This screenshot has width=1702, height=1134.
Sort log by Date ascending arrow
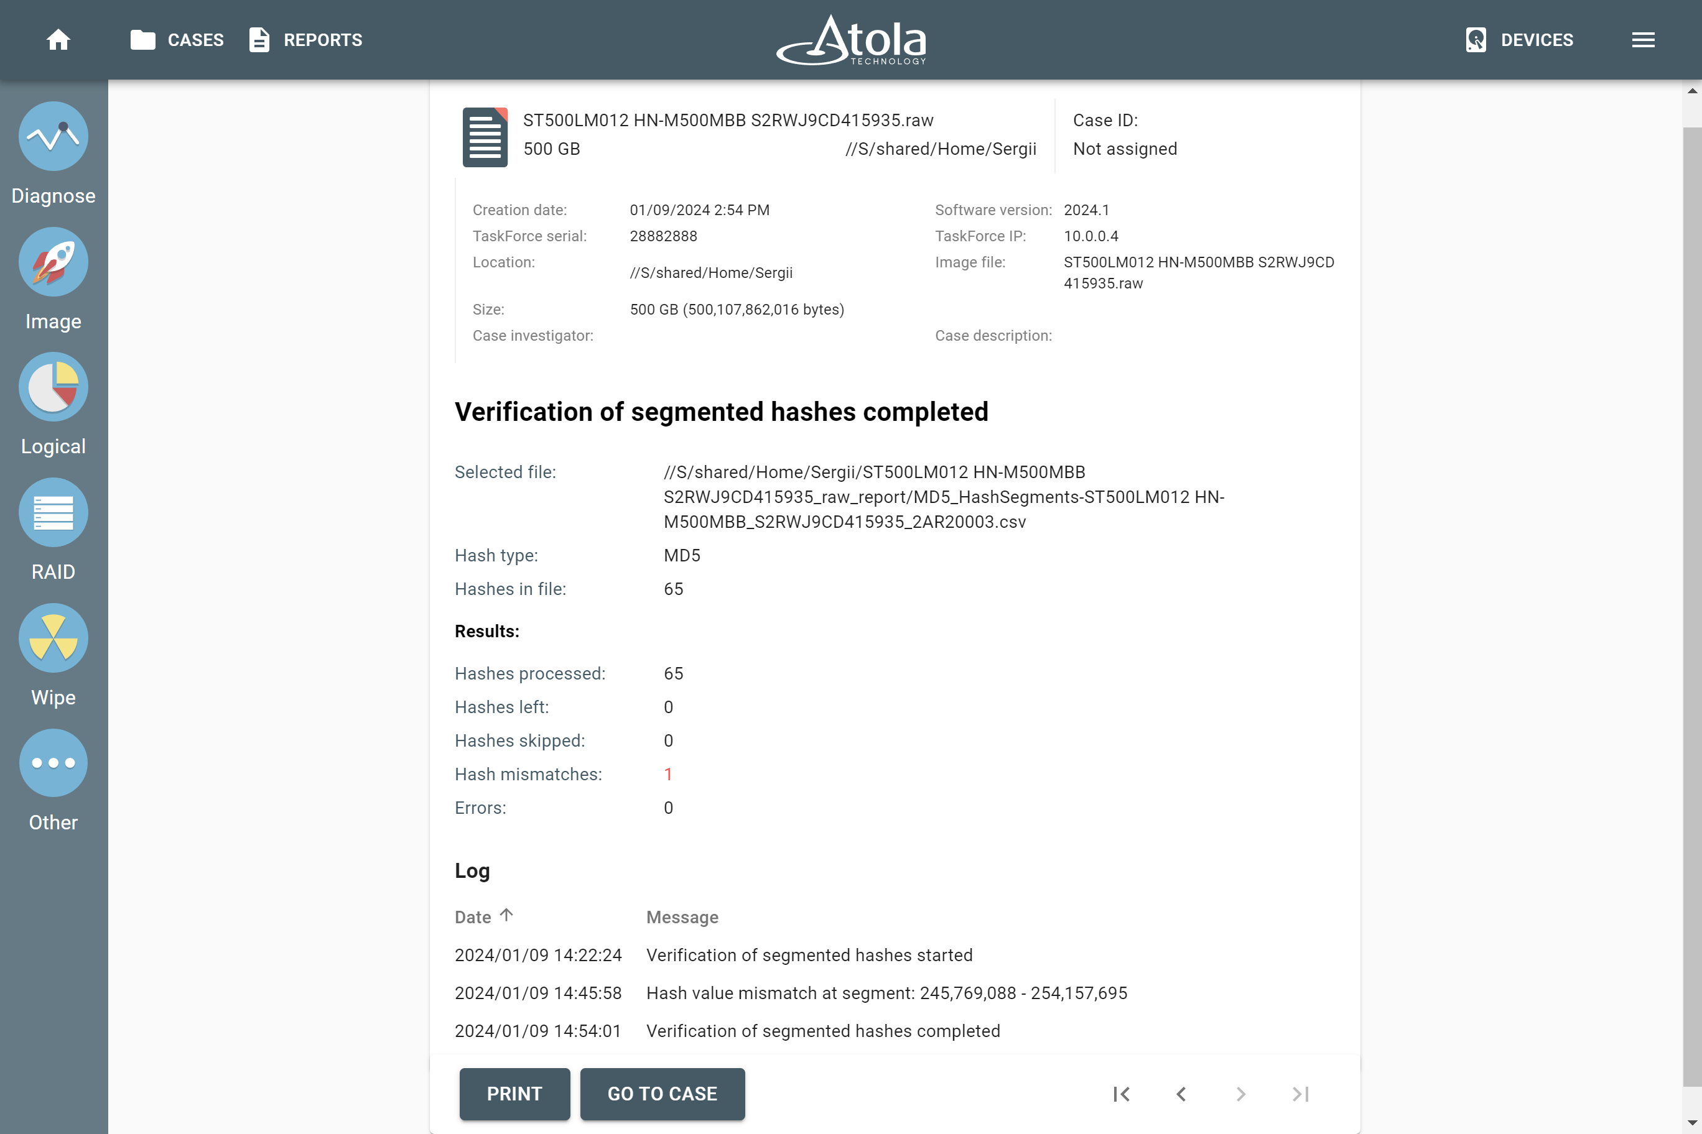(x=506, y=915)
